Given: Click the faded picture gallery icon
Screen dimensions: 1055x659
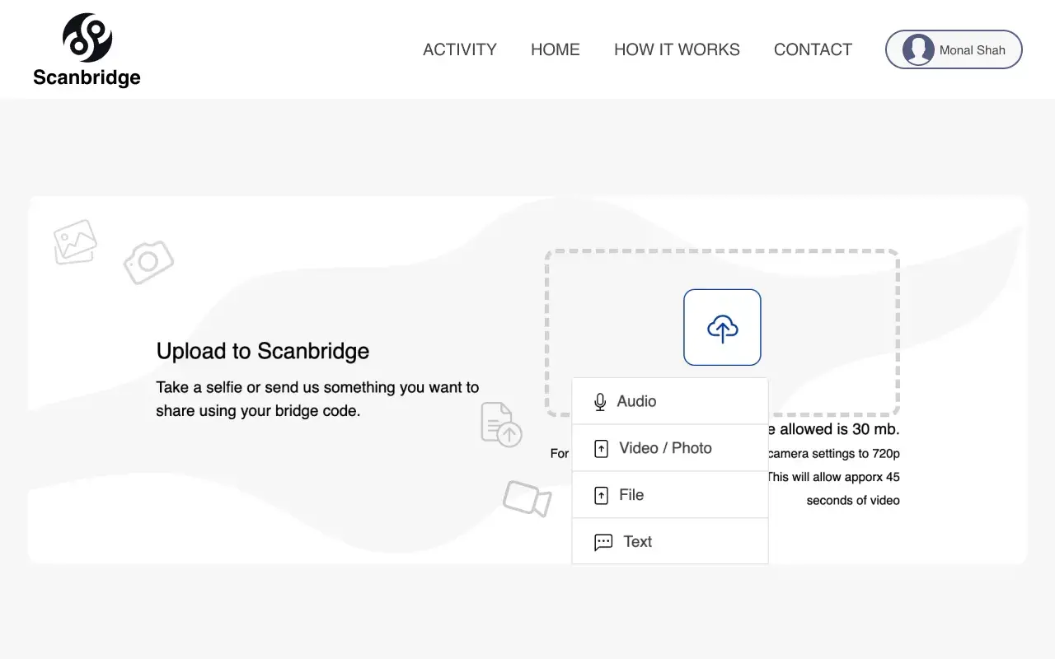Looking at the screenshot, I should coord(75,241).
